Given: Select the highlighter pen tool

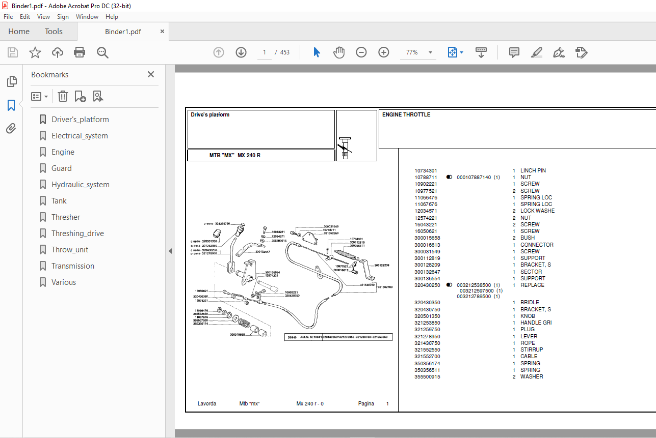Looking at the screenshot, I should [536, 52].
